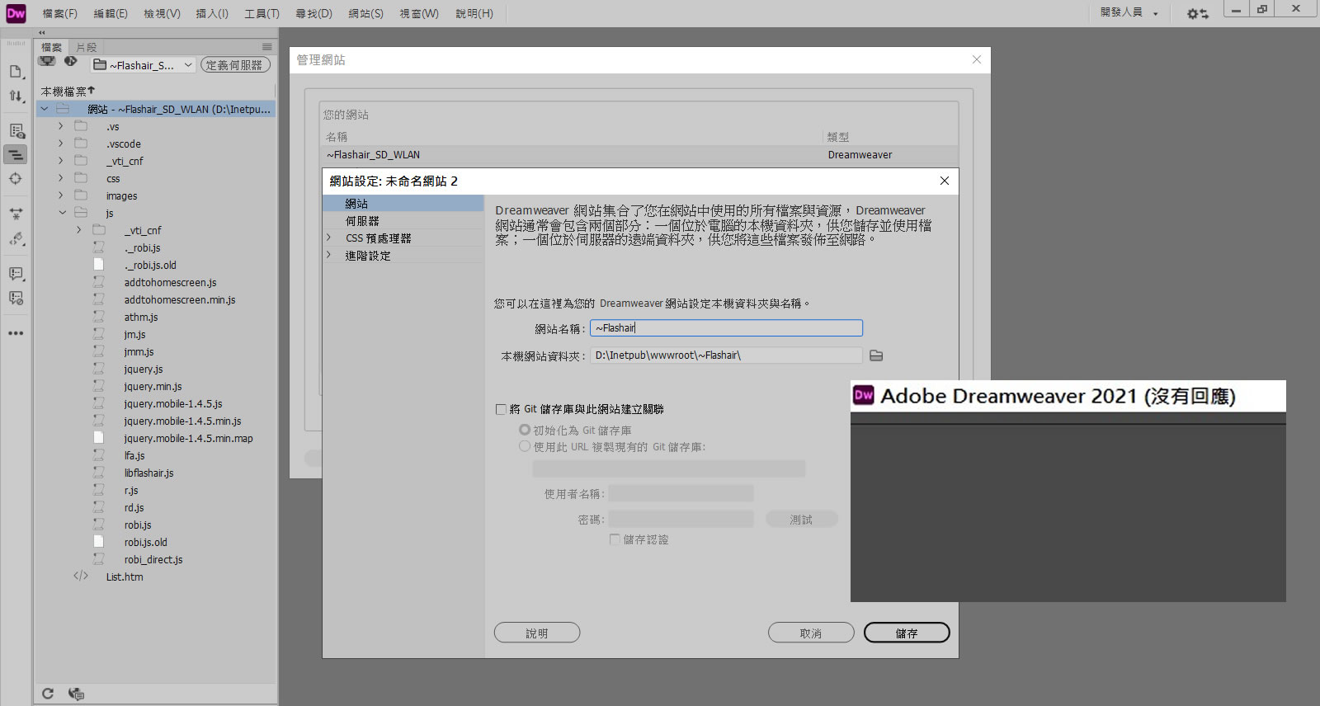This screenshot has height=706, width=1320.
Task: Open the 檔案(F) menu
Action: coord(59,13)
